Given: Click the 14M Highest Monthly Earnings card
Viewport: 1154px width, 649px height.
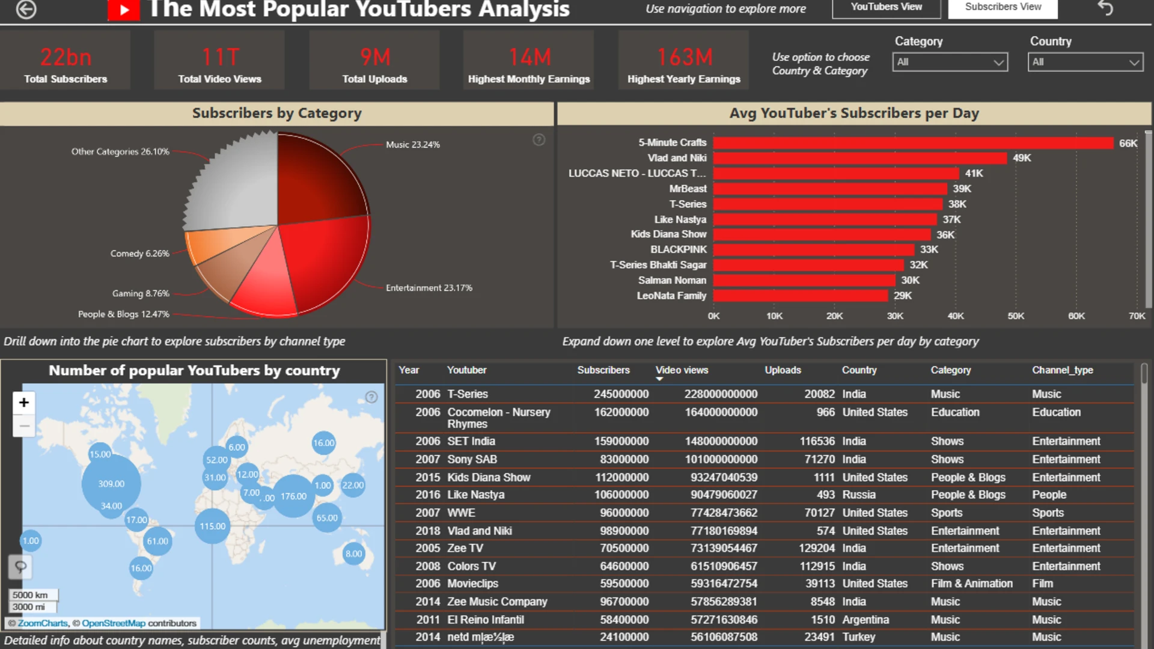Looking at the screenshot, I should [529, 60].
